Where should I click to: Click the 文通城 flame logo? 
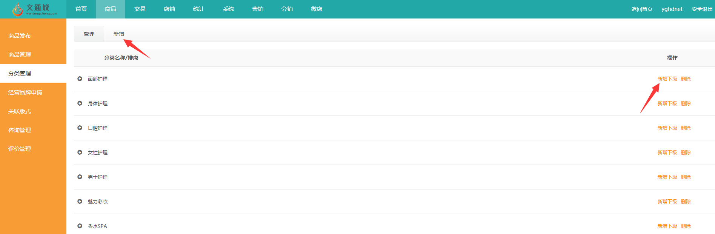(x=34, y=9)
